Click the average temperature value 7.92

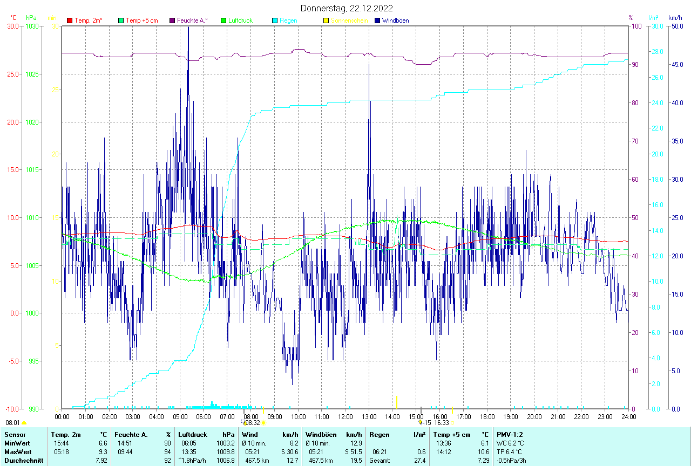click(x=102, y=460)
